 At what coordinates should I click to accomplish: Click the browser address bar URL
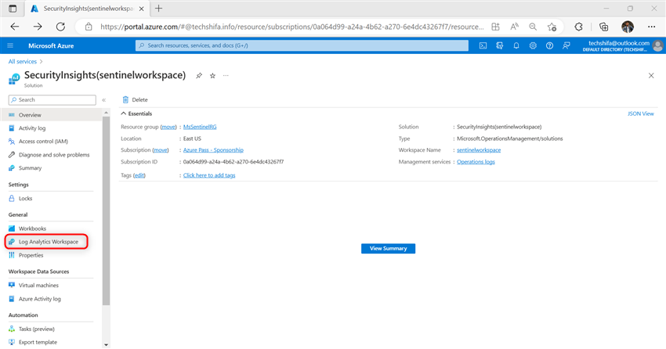pos(292,27)
